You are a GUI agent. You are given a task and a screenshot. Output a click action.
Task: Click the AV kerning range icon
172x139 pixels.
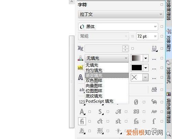[80, 48]
